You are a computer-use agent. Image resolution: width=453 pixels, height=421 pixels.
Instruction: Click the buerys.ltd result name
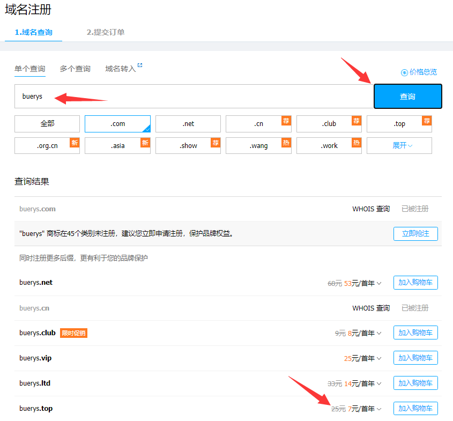pyautogui.click(x=35, y=383)
